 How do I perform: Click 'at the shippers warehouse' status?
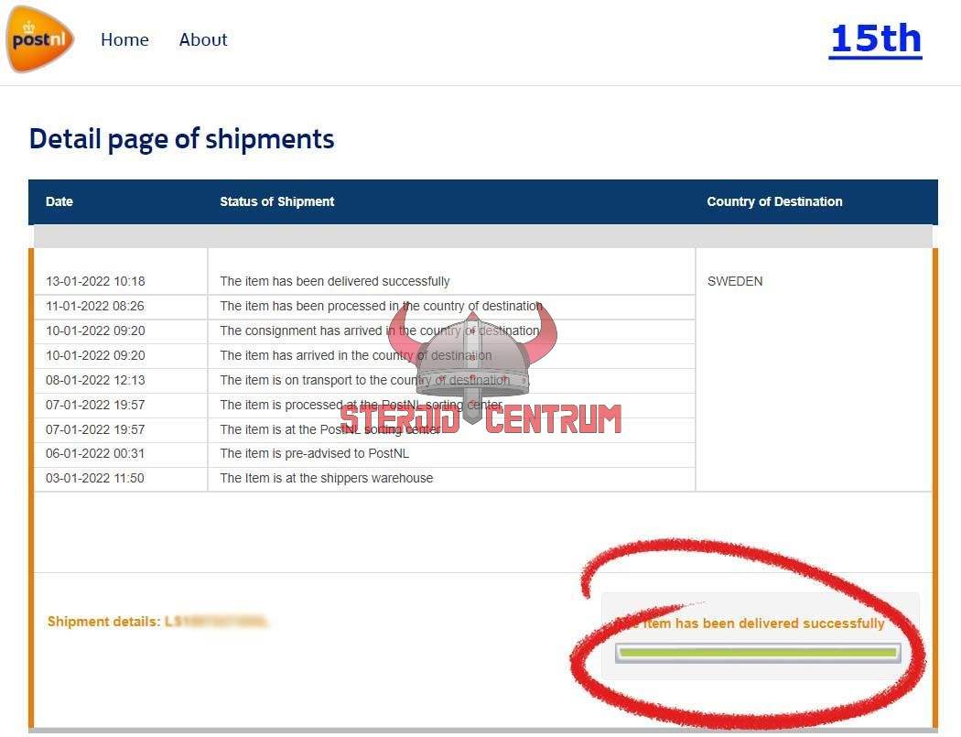pyautogui.click(x=327, y=478)
